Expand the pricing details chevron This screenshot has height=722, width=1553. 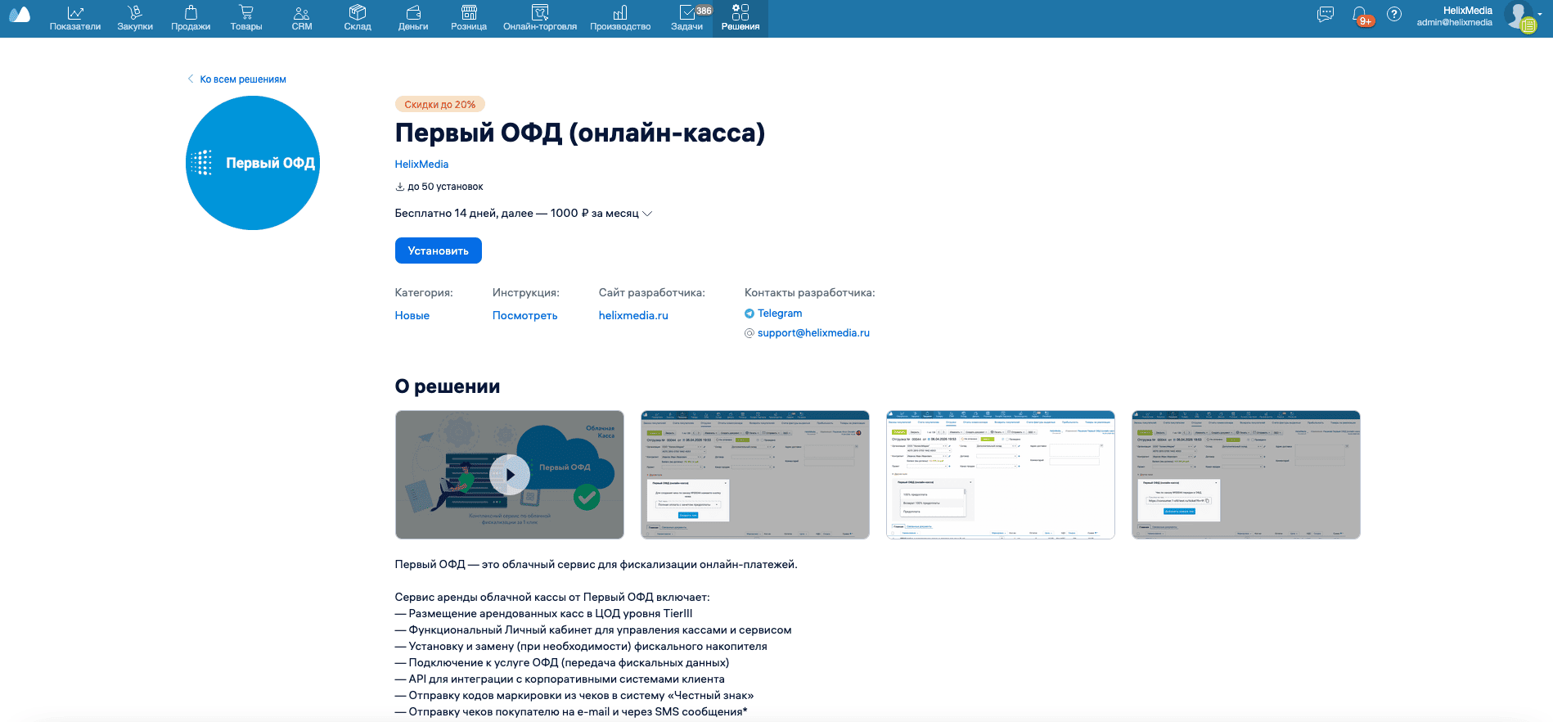tap(647, 214)
